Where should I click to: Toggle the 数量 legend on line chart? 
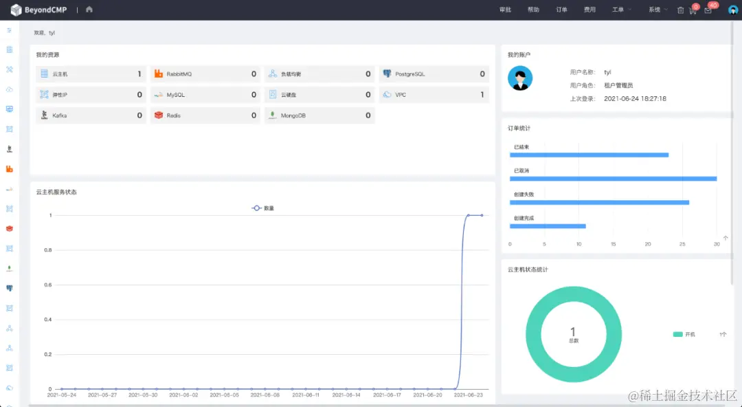pyautogui.click(x=263, y=208)
